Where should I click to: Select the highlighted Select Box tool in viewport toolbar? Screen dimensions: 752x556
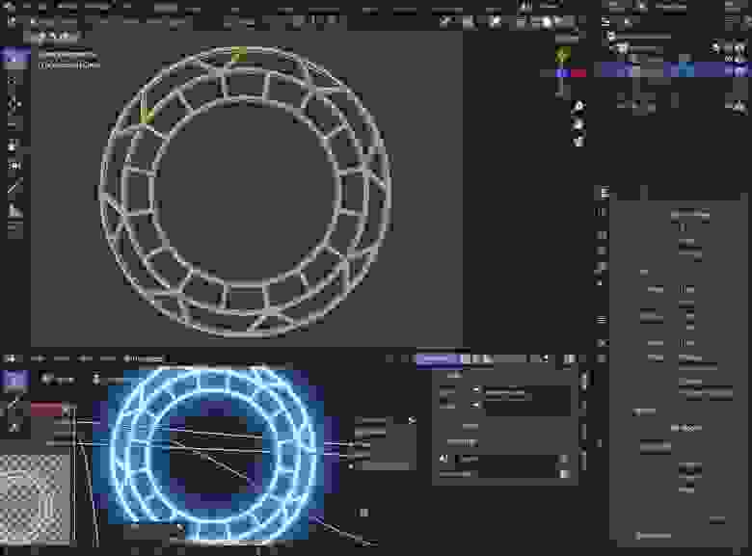pos(14,58)
